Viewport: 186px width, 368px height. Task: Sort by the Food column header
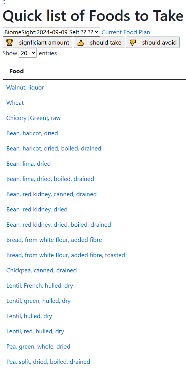point(16,71)
